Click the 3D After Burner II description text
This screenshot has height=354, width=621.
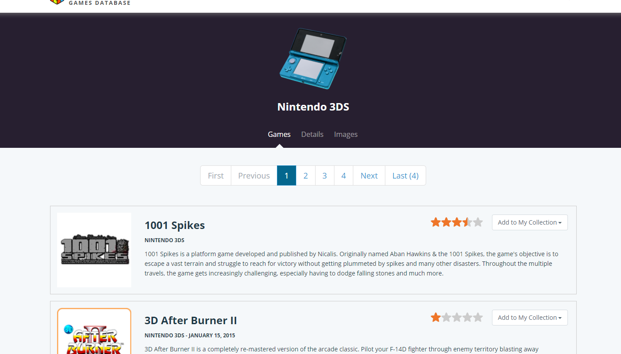coord(342,350)
